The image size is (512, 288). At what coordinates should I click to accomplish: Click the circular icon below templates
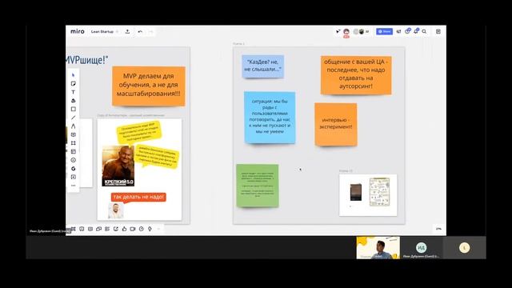[x=73, y=160]
